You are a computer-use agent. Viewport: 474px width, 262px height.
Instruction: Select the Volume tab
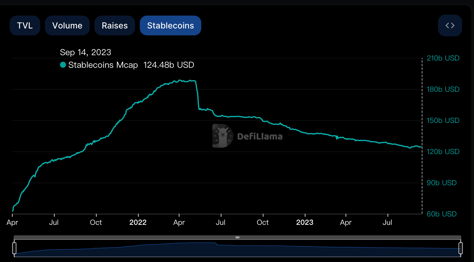[67, 25]
